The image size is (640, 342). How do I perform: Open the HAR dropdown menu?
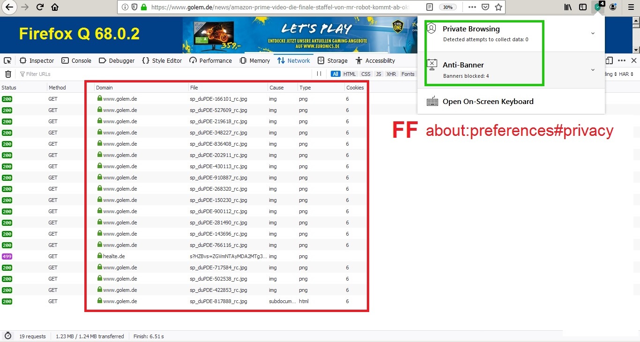[x=626, y=74]
